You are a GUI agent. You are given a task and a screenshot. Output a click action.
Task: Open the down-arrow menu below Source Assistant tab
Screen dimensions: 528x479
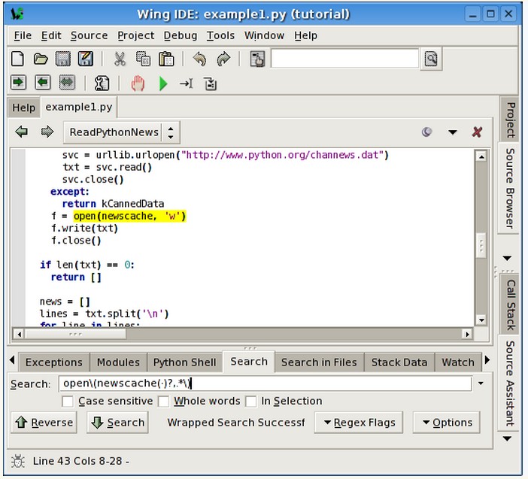tap(507, 438)
